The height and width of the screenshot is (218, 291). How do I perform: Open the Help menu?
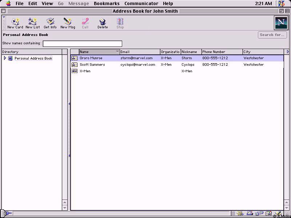point(168,4)
